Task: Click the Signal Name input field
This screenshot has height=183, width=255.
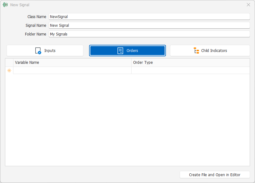Action: [x=149, y=26]
